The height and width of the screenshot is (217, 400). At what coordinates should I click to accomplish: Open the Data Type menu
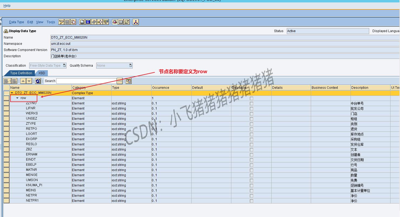pos(16,22)
